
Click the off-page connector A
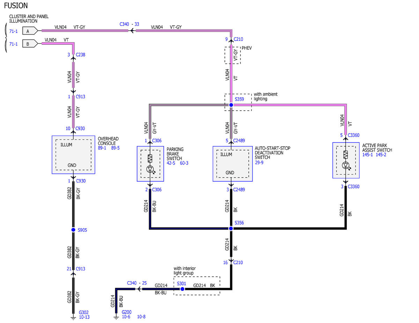pos(30,31)
